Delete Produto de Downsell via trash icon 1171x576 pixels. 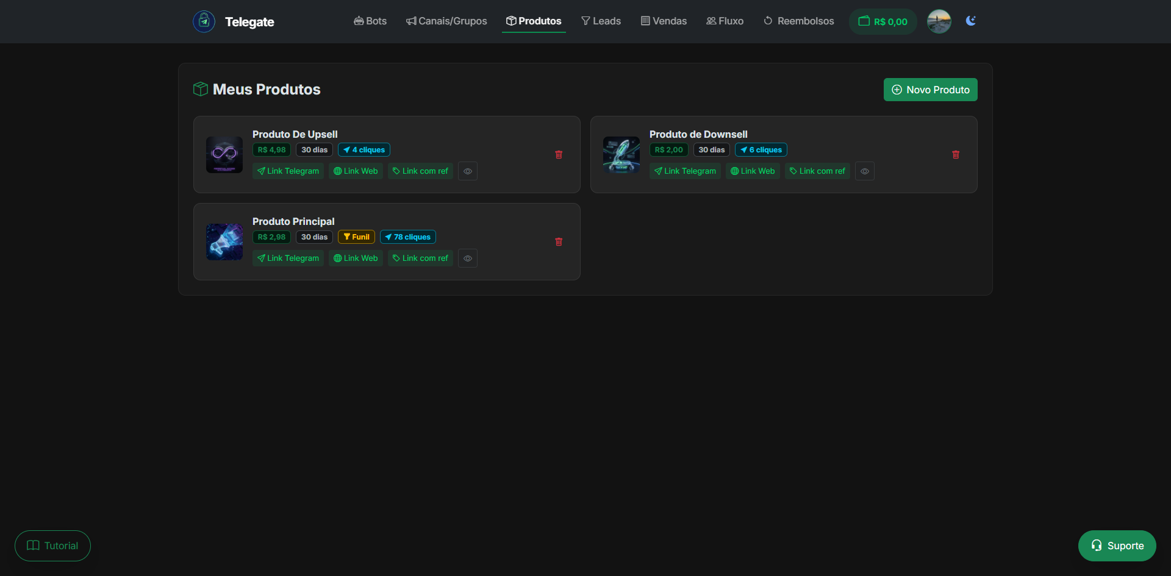point(956,155)
